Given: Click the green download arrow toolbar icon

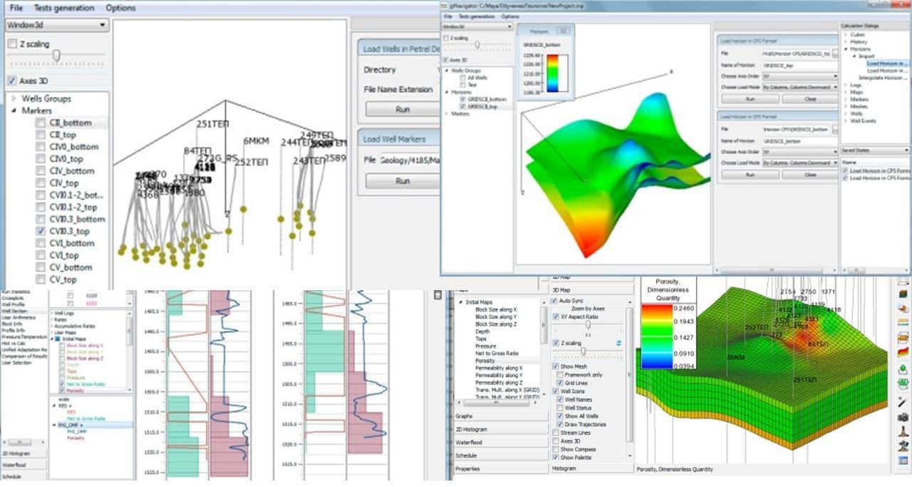Looking at the screenshot, I should (x=903, y=369).
